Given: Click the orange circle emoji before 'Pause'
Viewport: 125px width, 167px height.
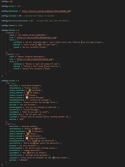Looking at the screenshot, I should [x=28, y=134].
